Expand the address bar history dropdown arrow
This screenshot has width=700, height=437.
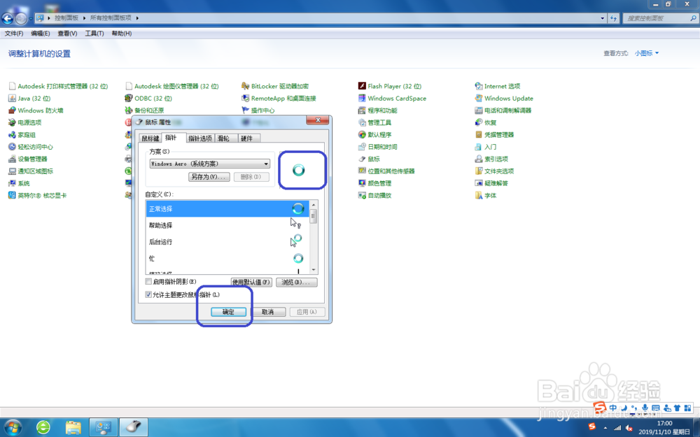tap(602, 18)
